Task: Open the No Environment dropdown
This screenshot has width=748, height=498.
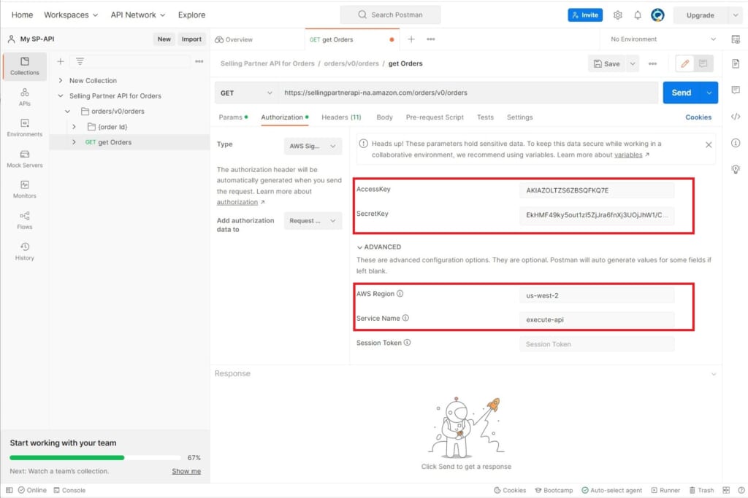Action: click(663, 39)
